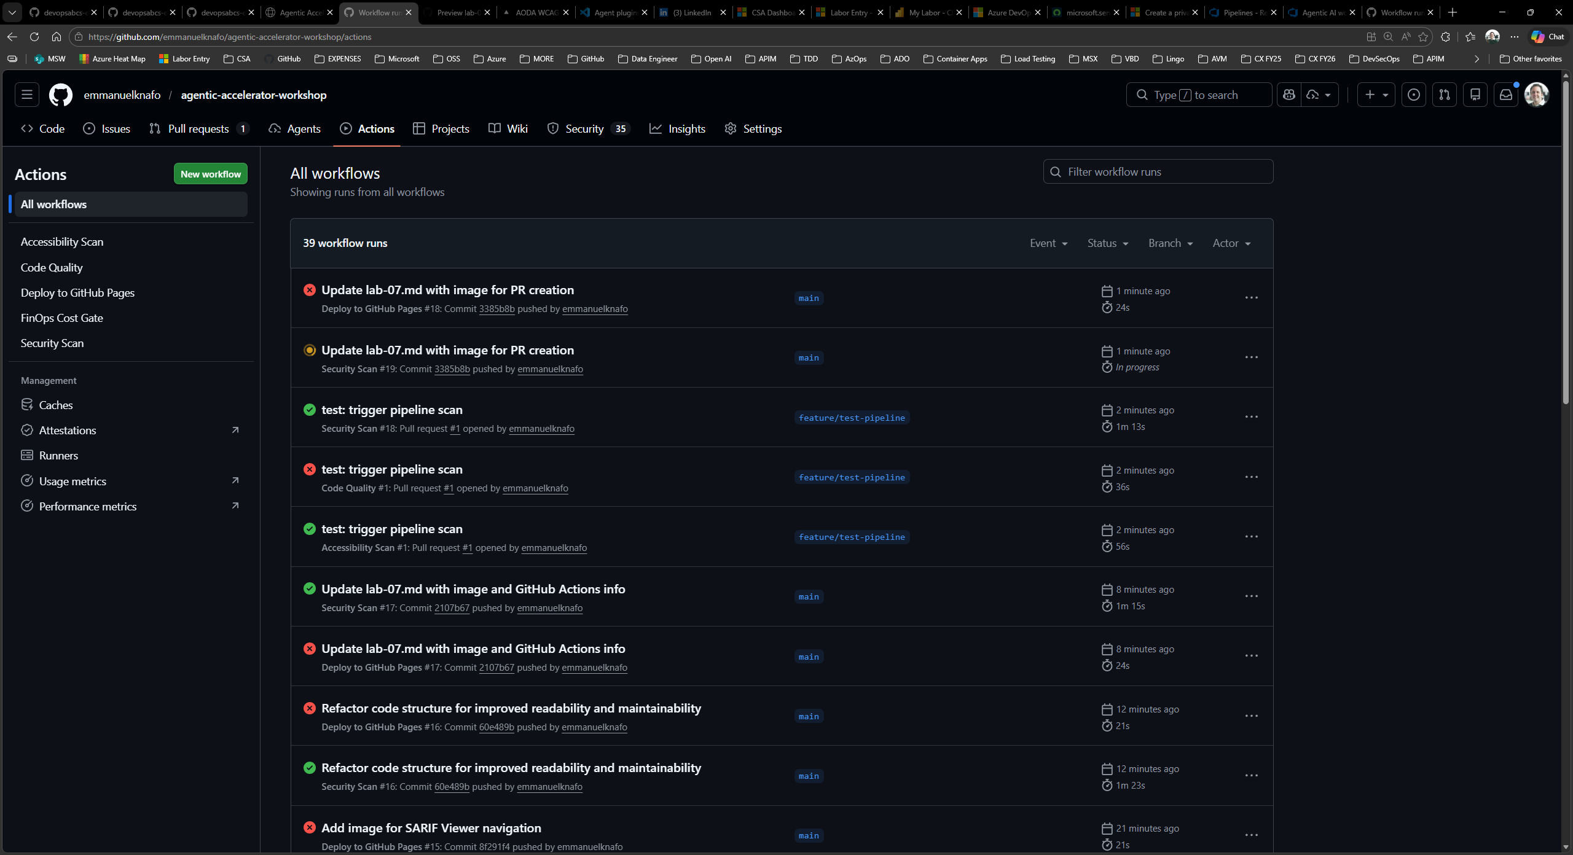Click the Filter workflow runs field

[x=1158, y=171]
